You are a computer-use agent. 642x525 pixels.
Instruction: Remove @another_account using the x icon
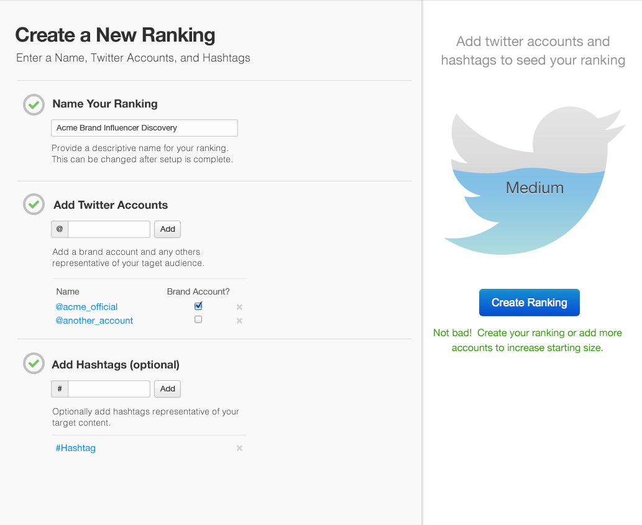click(239, 321)
